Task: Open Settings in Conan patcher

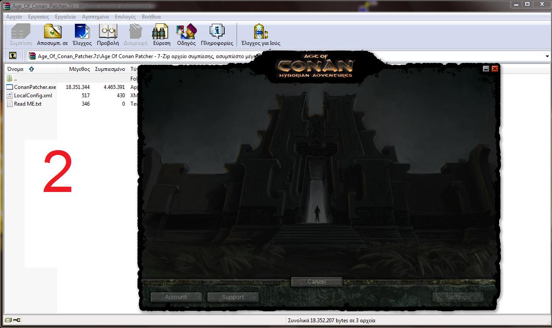Action: (x=458, y=297)
